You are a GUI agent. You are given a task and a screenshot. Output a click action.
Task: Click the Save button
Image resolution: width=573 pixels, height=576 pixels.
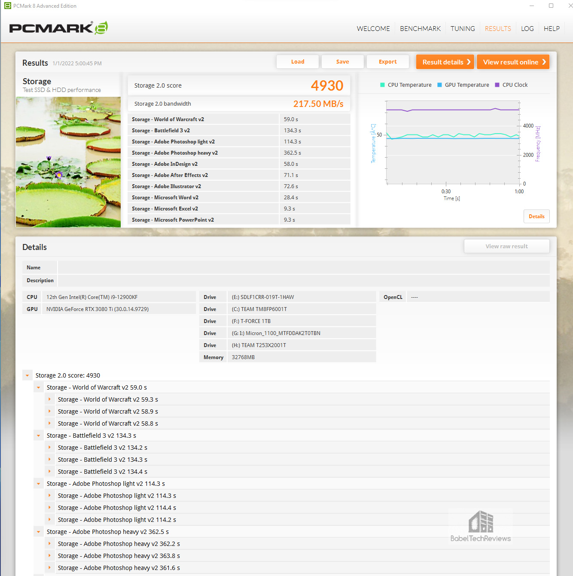tap(342, 62)
